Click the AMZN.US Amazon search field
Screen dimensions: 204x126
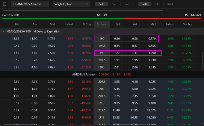click(30, 4)
